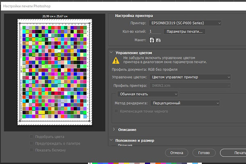Expand the Описание section
The width and height of the screenshot is (246, 164).
[114, 130]
